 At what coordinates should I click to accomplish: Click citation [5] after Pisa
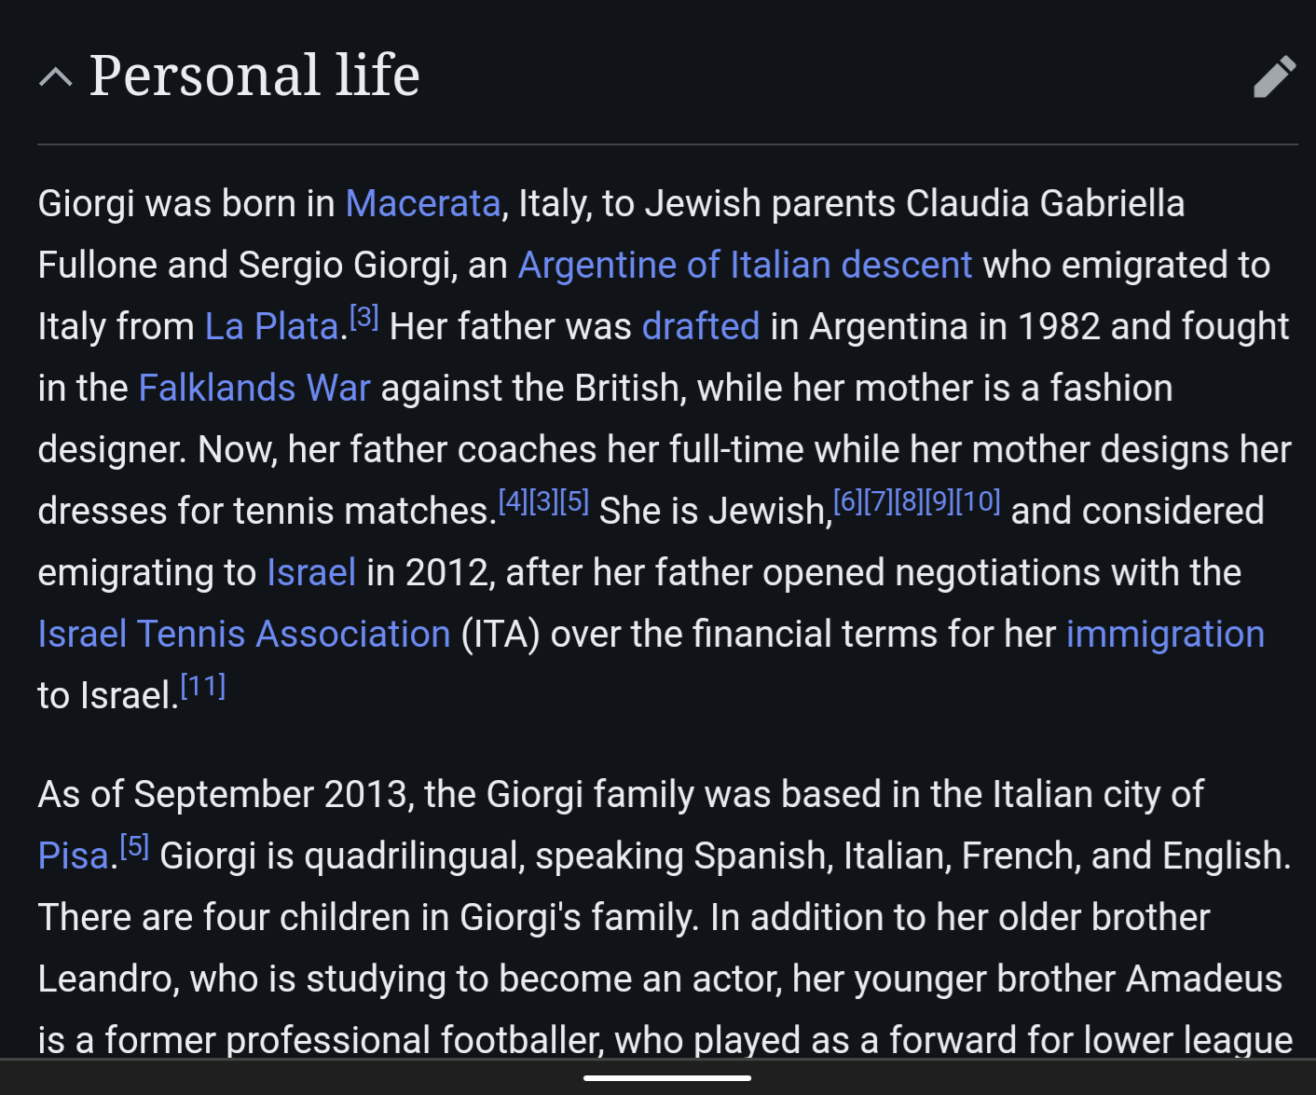(134, 846)
